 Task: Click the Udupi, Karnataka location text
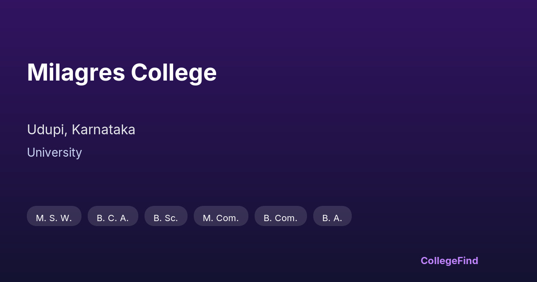[81, 130]
